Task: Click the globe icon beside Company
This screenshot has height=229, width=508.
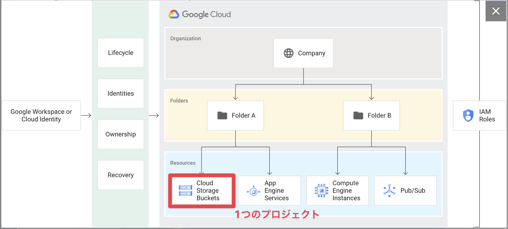Action: tap(289, 53)
